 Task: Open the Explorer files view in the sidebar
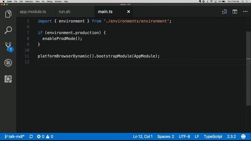tap(8, 14)
